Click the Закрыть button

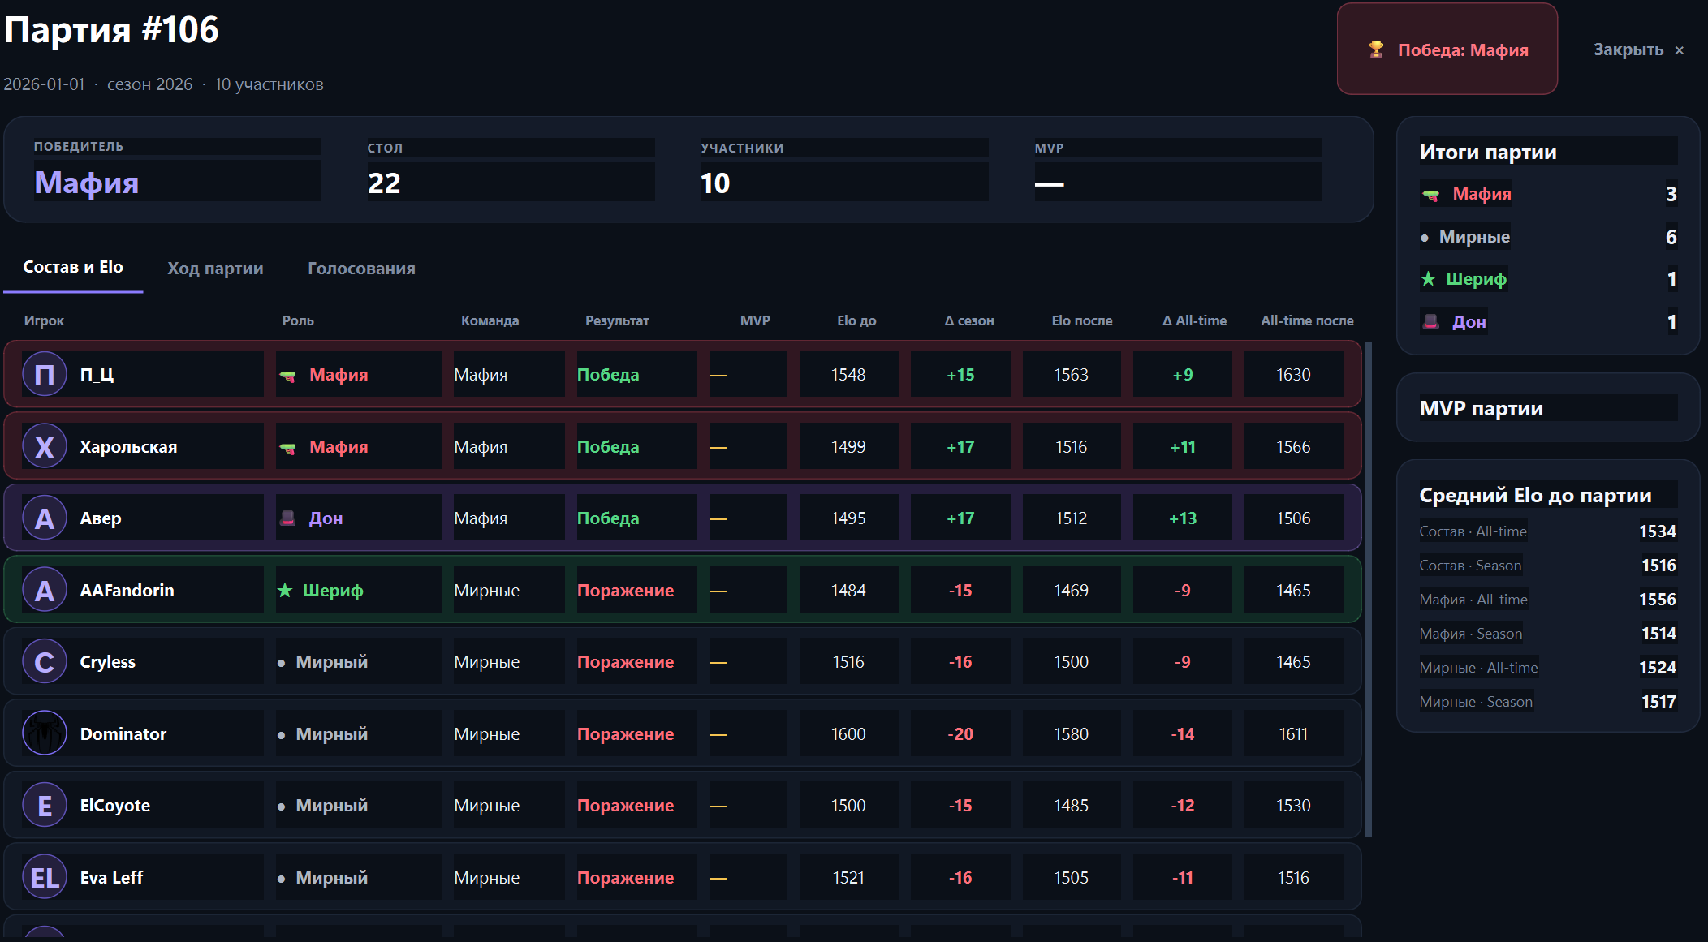[1638, 49]
